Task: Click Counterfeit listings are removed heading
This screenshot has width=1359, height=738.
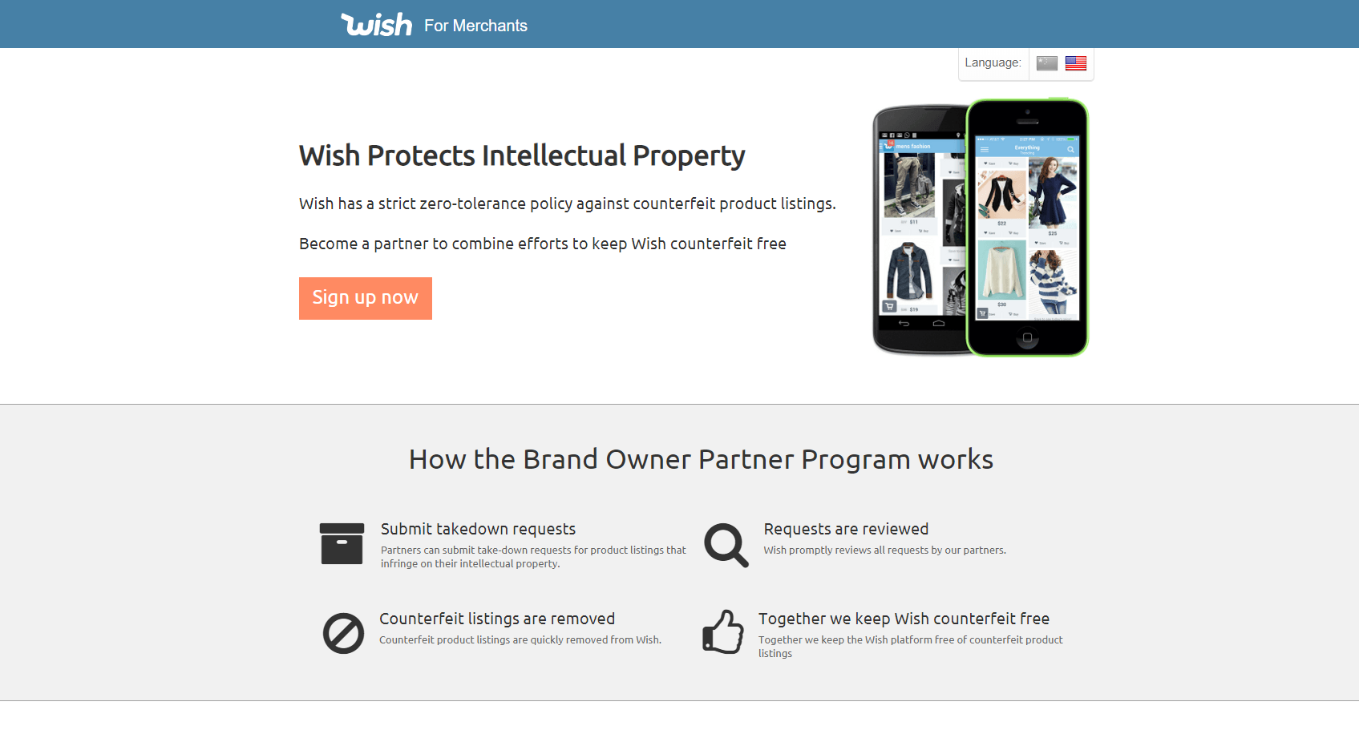Action: coord(497,619)
